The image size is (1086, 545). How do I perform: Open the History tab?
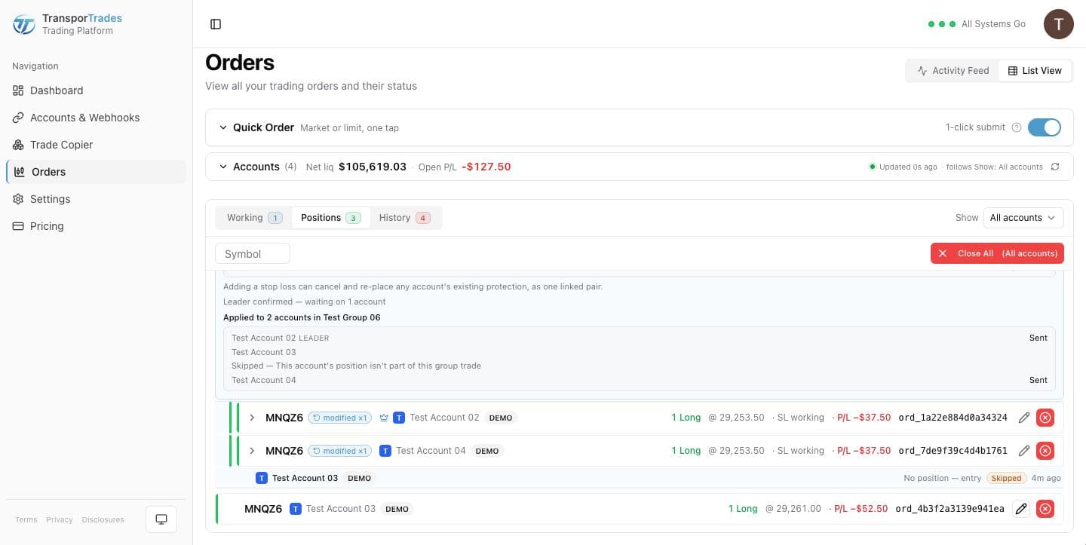point(404,218)
